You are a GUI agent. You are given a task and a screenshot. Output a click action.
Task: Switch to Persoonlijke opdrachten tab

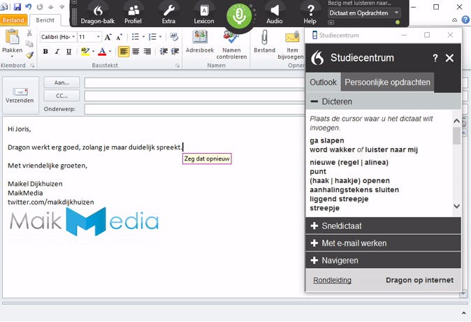point(387,82)
